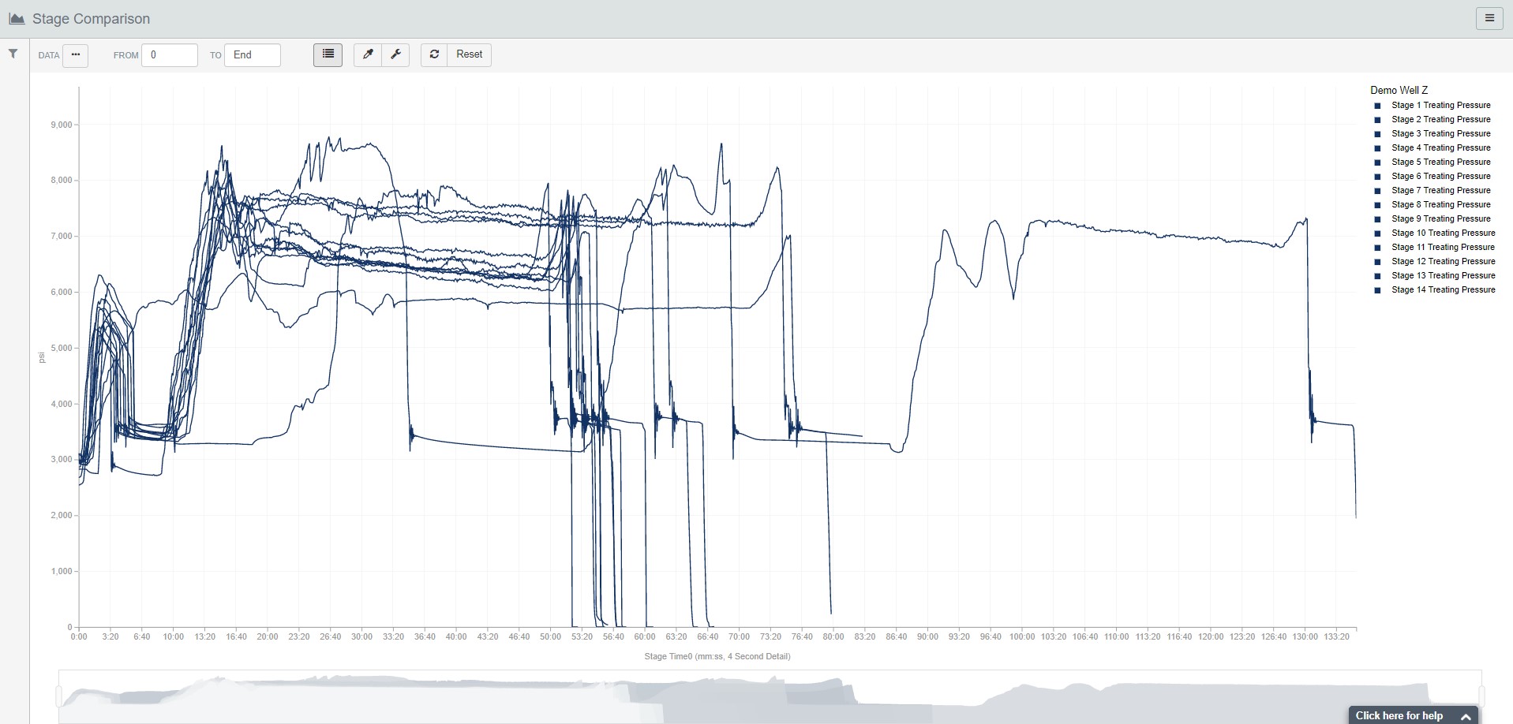Click the 60:00 x-axis tick label
Image resolution: width=1513 pixels, height=724 pixels.
pos(645,636)
